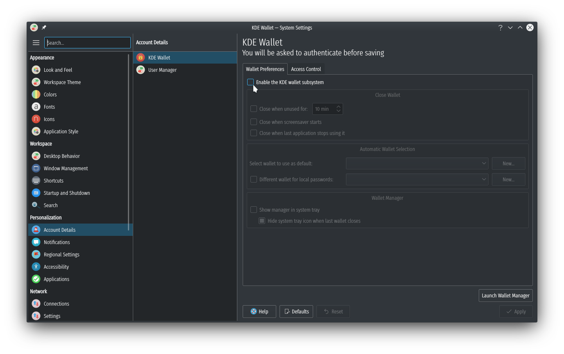The image size is (564, 354).
Task: Click New button for local passwords wallet
Action: click(508, 179)
